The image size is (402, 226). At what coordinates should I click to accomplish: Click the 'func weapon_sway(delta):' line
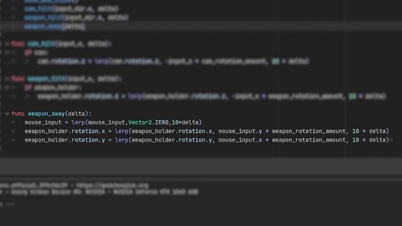[52, 114]
